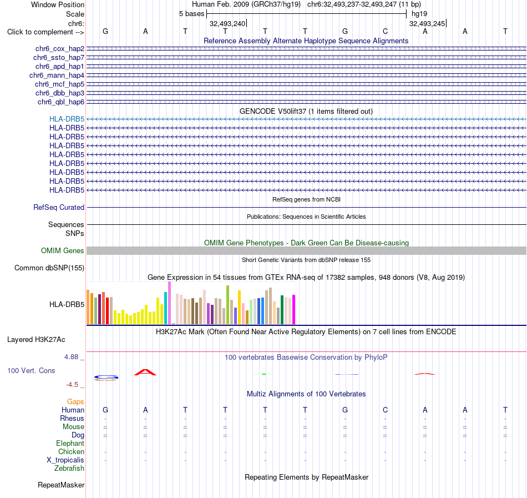527x498 pixels.
Task: Open the light blue HLA-DRB5 transcript label
Action: coord(67,119)
